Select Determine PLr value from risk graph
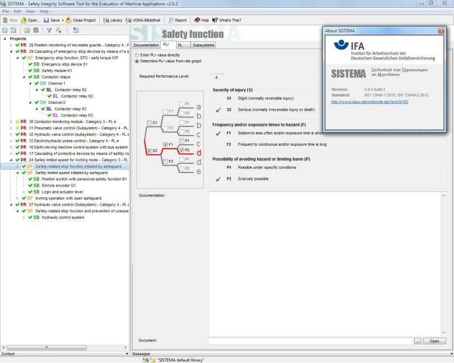 click(137, 61)
